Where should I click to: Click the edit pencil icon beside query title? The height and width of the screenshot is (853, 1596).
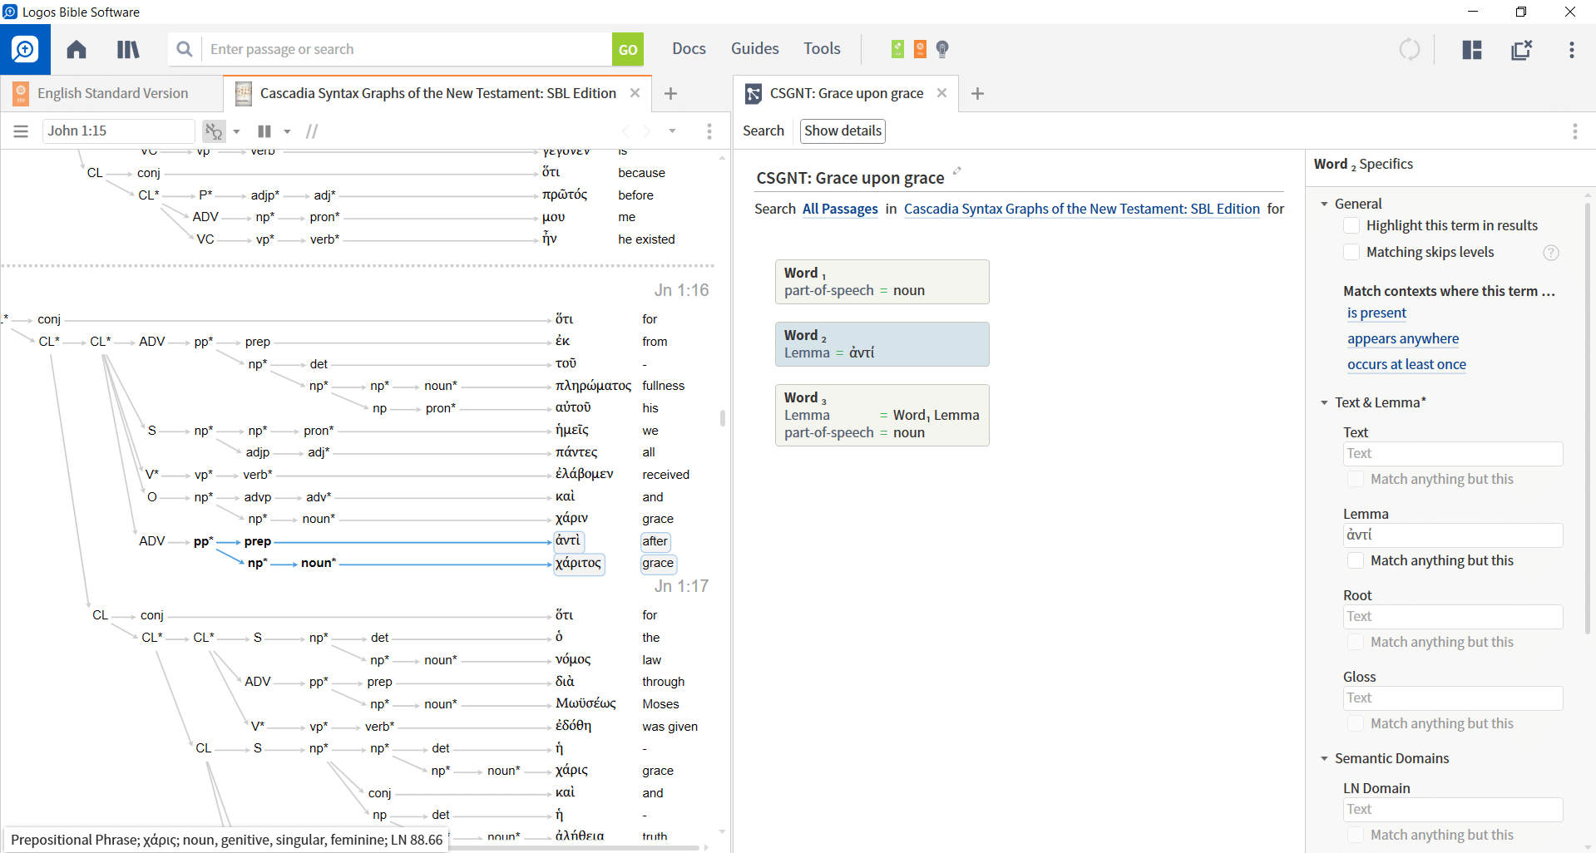click(x=956, y=171)
